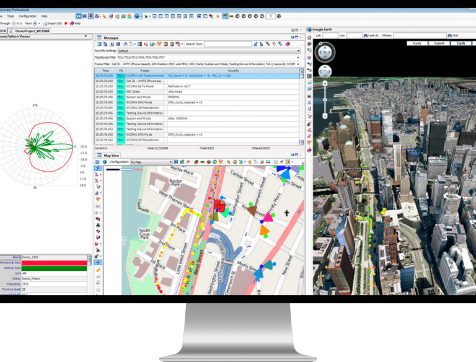Select the arrow pointer tool in Map toolbar
This screenshot has height=362, width=476.
coord(229,162)
